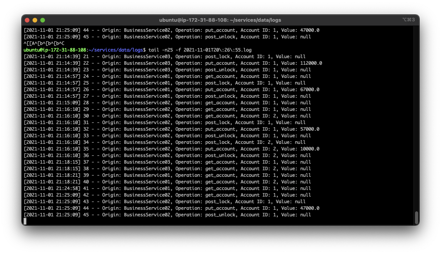The height and width of the screenshot is (254, 441).
Task: Select log entry 23 post_unlock by BusinessService03
Action: (x=167, y=70)
